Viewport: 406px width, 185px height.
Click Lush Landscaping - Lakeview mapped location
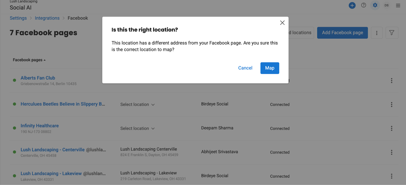pyautogui.click(x=148, y=173)
